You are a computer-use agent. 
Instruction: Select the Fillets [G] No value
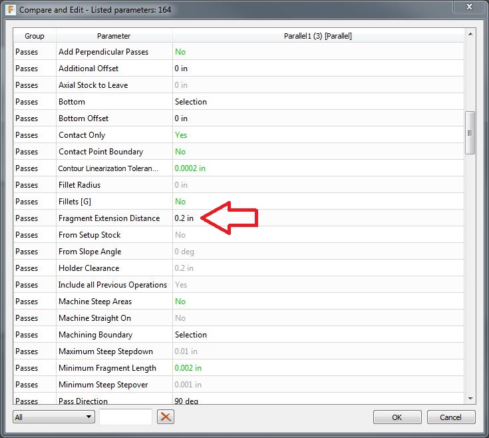pyautogui.click(x=180, y=202)
